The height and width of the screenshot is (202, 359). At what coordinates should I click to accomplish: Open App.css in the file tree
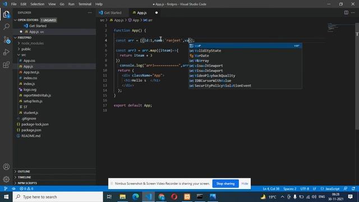pyautogui.click(x=29, y=61)
